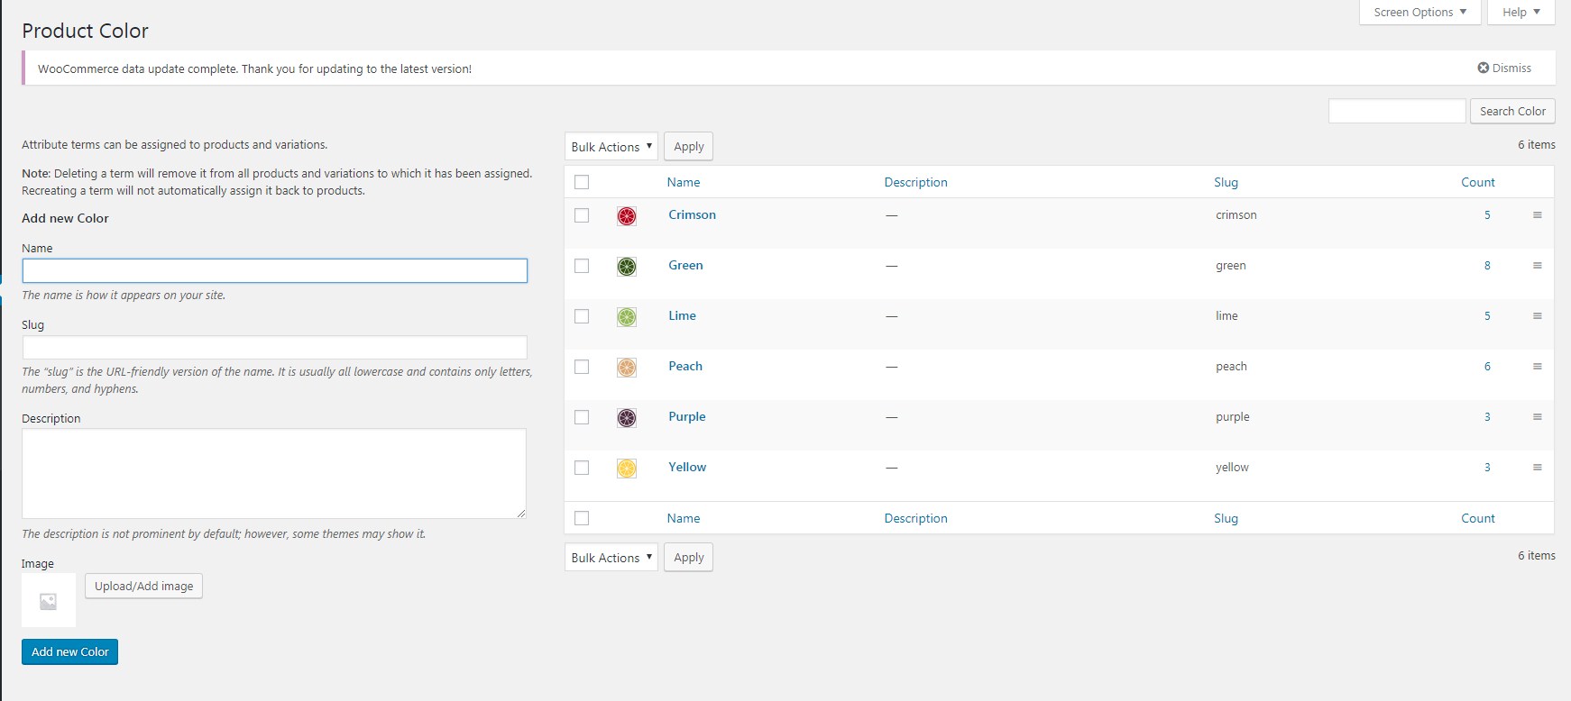The height and width of the screenshot is (701, 1571).
Task: Focus the Slug input field
Action: point(275,348)
